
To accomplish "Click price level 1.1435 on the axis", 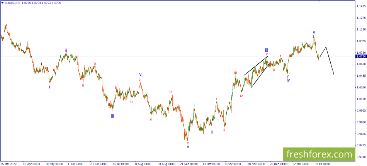I will click(361, 6).
